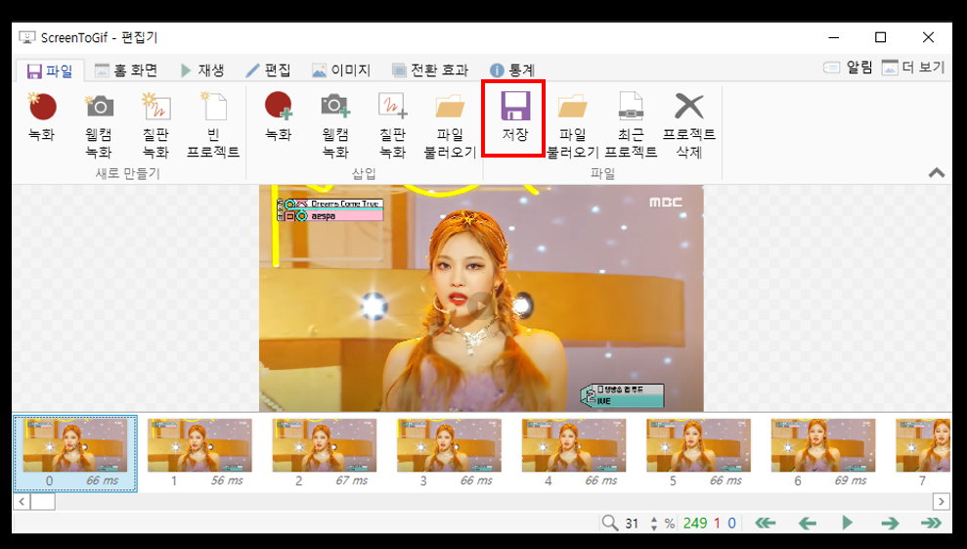This screenshot has height=549, width=967.
Task: Click the frame list scrollbar left arrow
Action: 22,501
